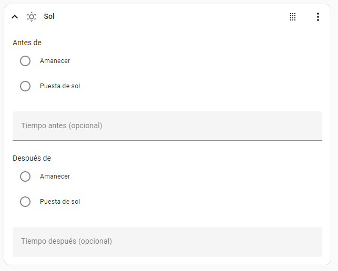Collapse the Sol condition card

(x=15, y=17)
